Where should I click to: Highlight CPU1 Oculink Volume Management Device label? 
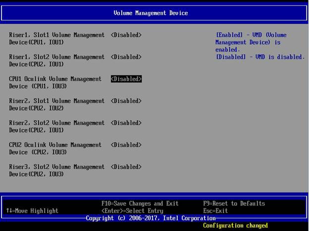[x=55, y=82]
